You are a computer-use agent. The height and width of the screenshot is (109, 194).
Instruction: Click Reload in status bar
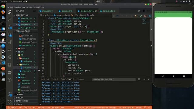[139, 107]
